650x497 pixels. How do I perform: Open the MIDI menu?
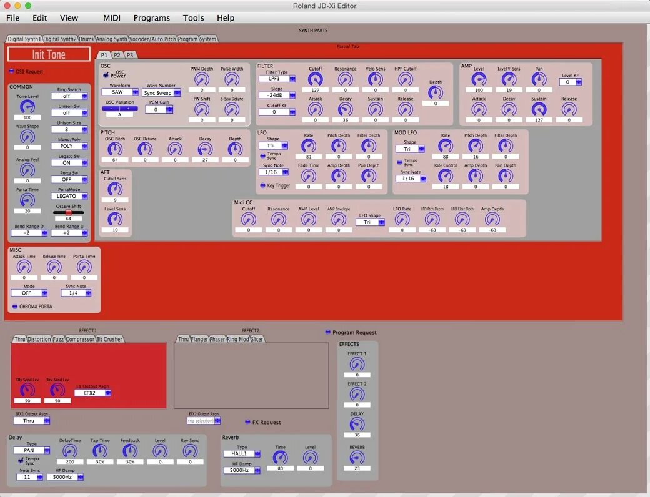(112, 18)
